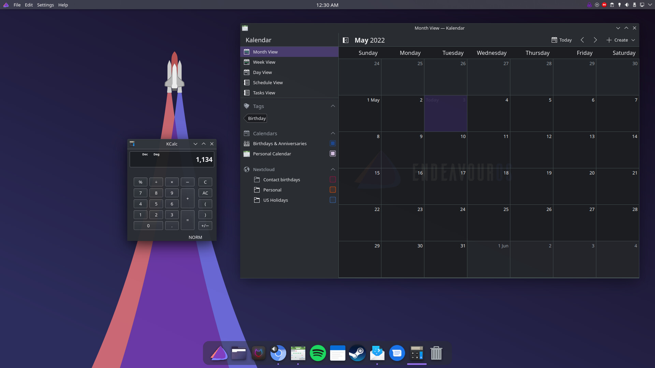Image resolution: width=655 pixels, height=368 pixels.
Task: Collapse the Tags section
Action: pos(333,106)
